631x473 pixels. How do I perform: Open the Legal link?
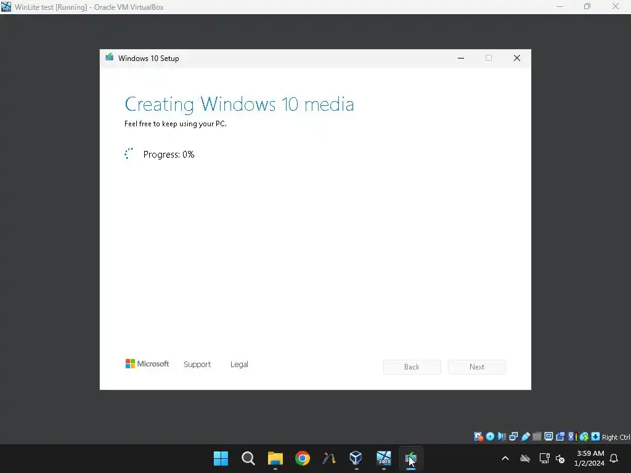click(x=239, y=365)
